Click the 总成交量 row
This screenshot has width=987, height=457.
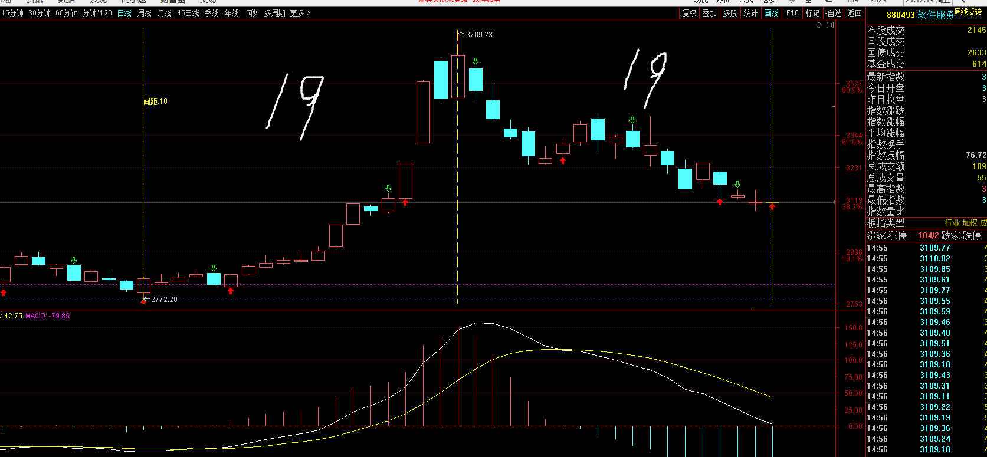(x=926, y=177)
